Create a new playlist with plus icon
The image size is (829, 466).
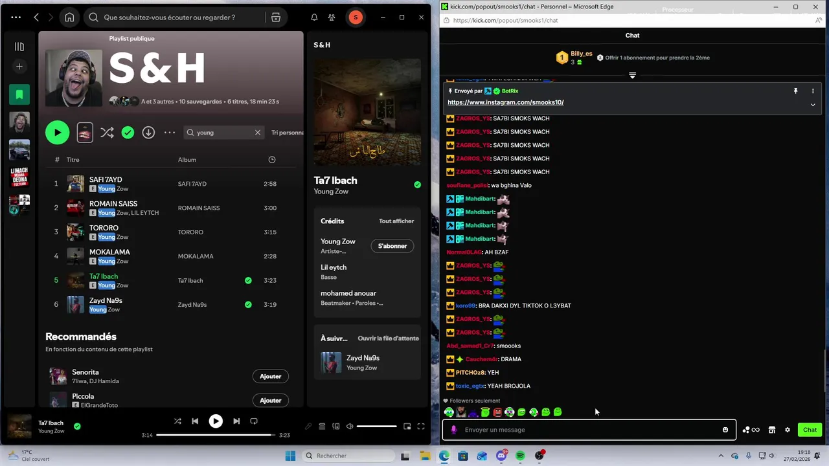tap(19, 66)
